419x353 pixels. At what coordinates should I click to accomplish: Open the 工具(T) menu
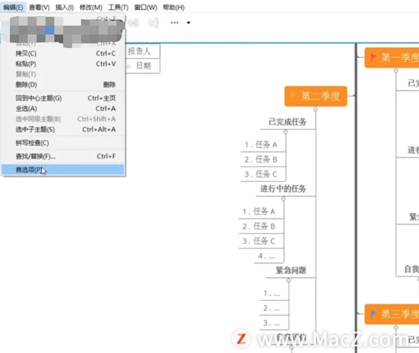click(118, 7)
